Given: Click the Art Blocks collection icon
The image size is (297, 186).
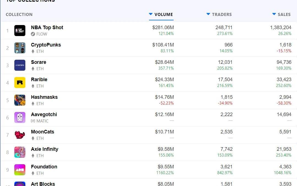Looking at the screenshot, I should pyautogui.click(x=20, y=184).
